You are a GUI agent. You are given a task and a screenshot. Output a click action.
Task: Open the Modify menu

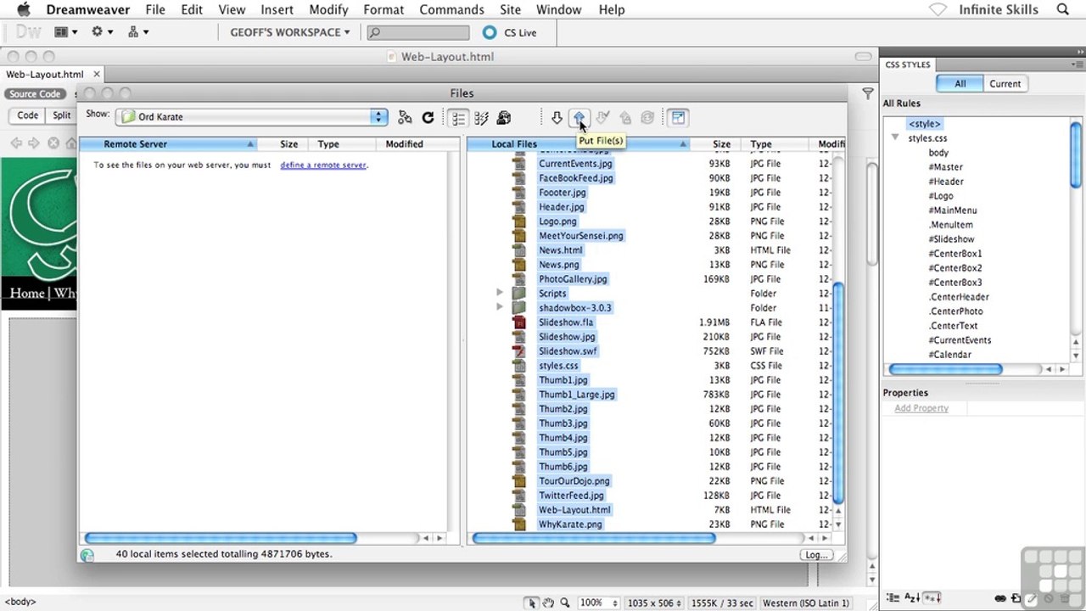pyautogui.click(x=328, y=9)
